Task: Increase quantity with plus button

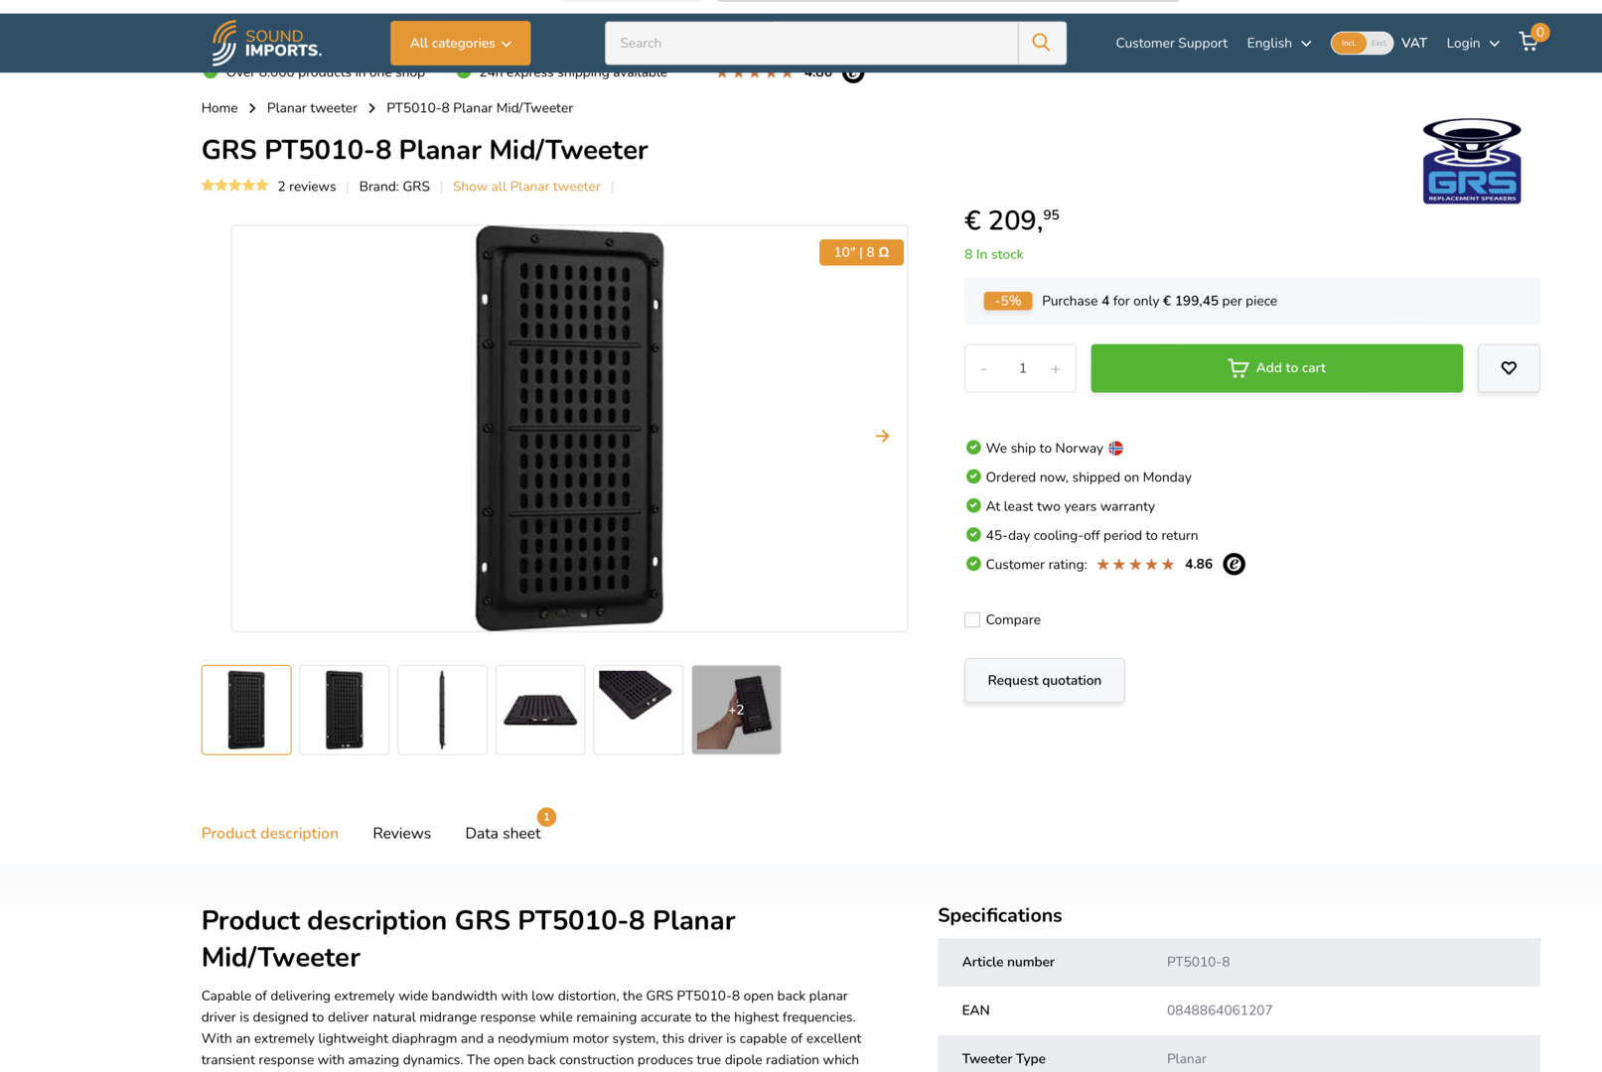Action: [x=1055, y=369]
